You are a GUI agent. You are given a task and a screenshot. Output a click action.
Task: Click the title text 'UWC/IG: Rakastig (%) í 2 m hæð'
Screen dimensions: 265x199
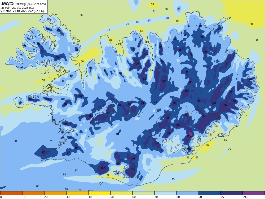[23, 3]
